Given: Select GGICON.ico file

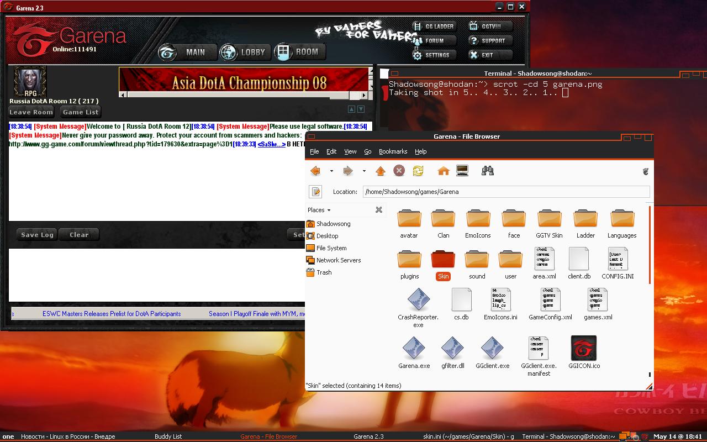Looking at the screenshot, I should pyautogui.click(x=584, y=352).
